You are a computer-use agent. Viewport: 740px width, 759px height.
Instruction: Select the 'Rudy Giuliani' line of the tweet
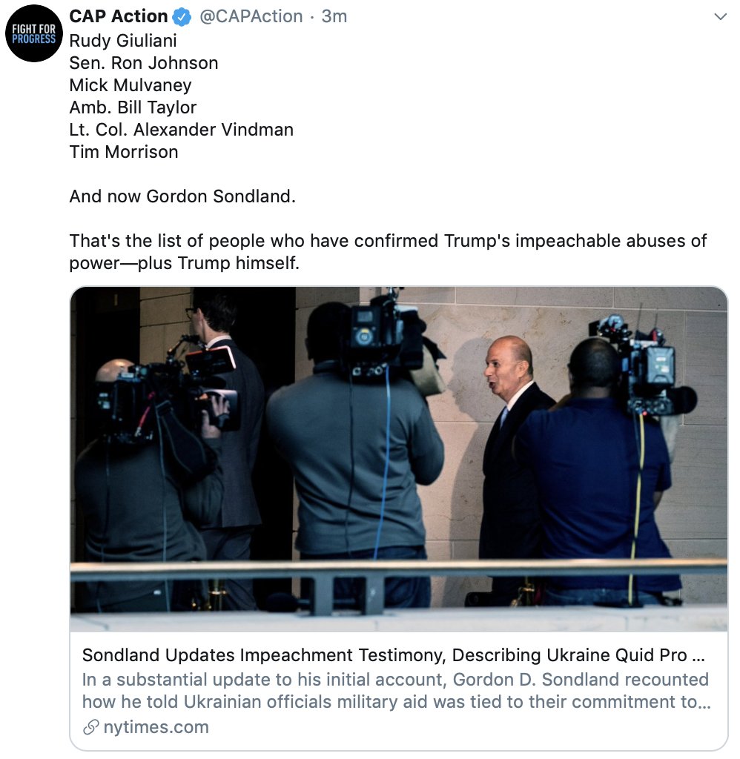123,41
